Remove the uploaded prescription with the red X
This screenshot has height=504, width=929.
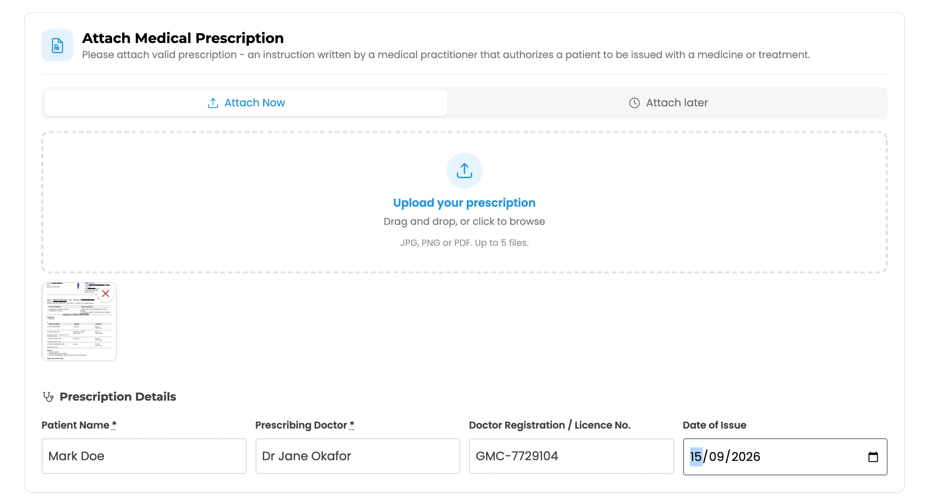coord(106,293)
